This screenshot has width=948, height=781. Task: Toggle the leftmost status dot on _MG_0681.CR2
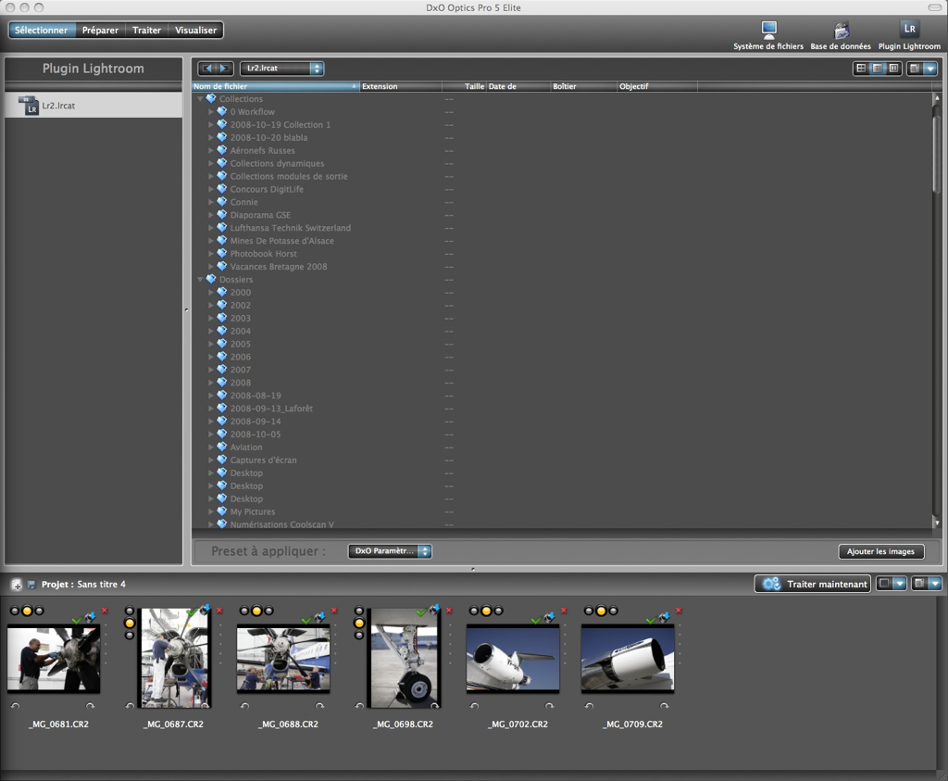[15, 611]
